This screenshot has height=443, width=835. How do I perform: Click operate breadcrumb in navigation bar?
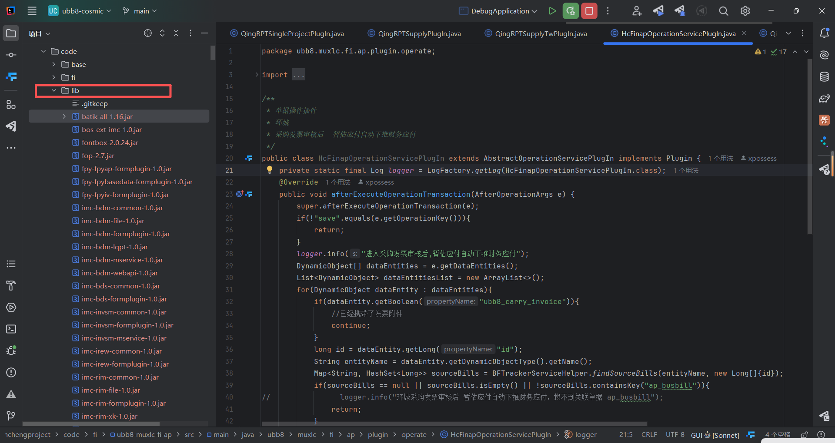click(x=414, y=435)
